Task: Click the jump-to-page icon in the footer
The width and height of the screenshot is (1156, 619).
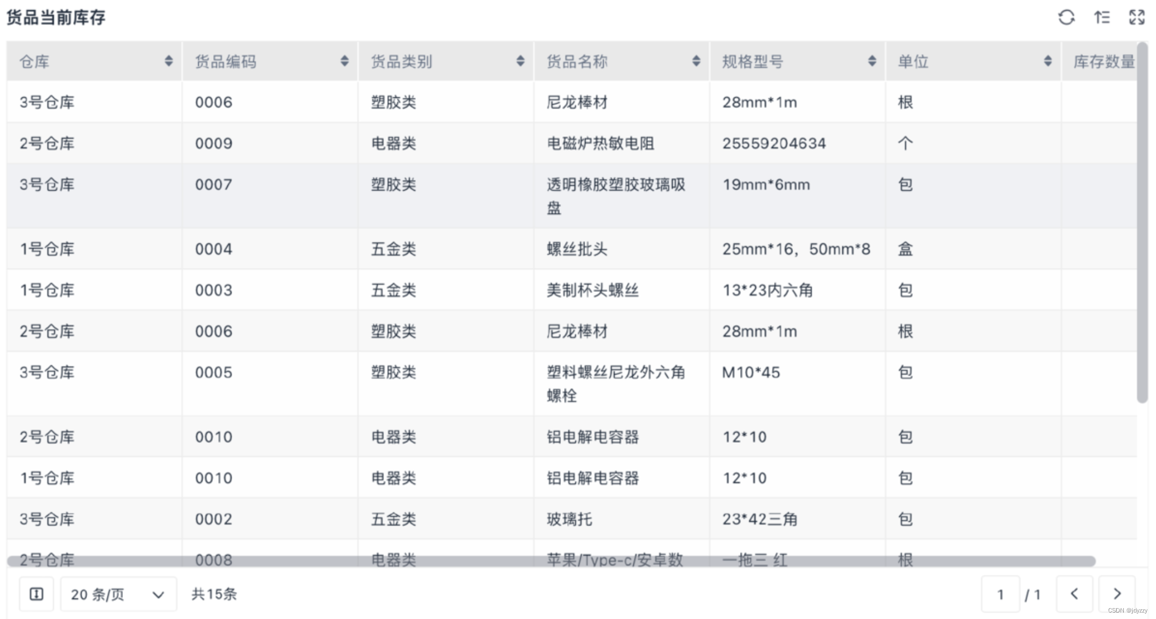Action: (x=37, y=594)
